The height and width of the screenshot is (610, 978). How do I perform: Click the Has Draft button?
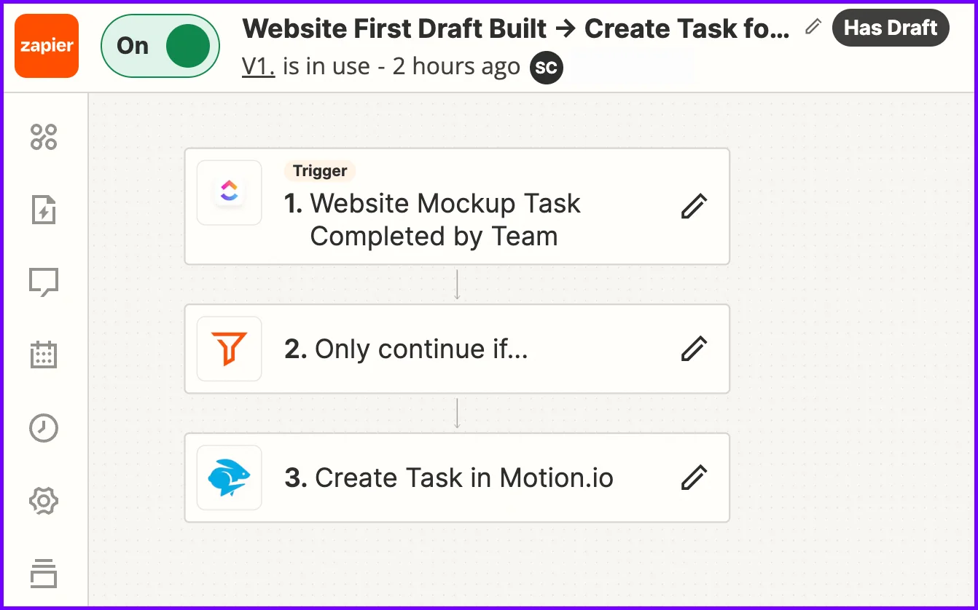[890, 28]
